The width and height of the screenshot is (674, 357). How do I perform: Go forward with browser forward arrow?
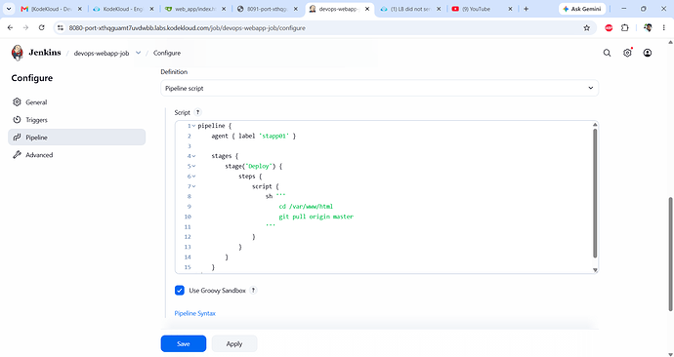click(x=25, y=28)
